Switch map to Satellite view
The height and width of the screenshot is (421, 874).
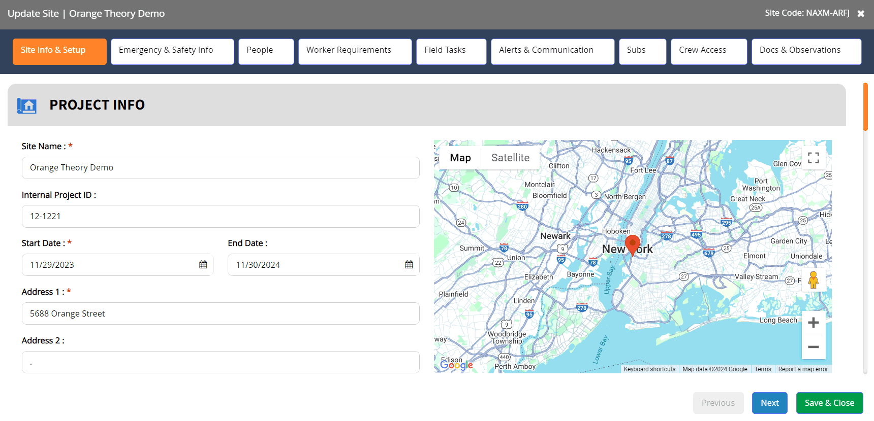(x=510, y=158)
